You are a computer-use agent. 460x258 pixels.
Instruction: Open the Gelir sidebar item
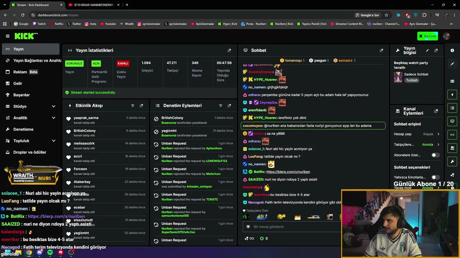(31, 83)
